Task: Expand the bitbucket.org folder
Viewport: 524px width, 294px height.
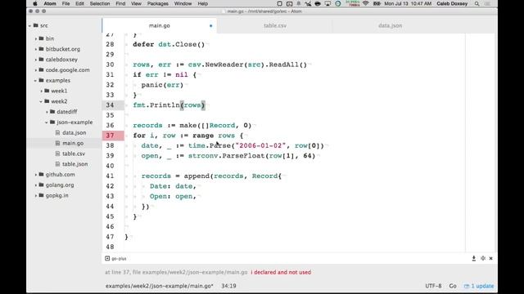Action: point(36,49)
